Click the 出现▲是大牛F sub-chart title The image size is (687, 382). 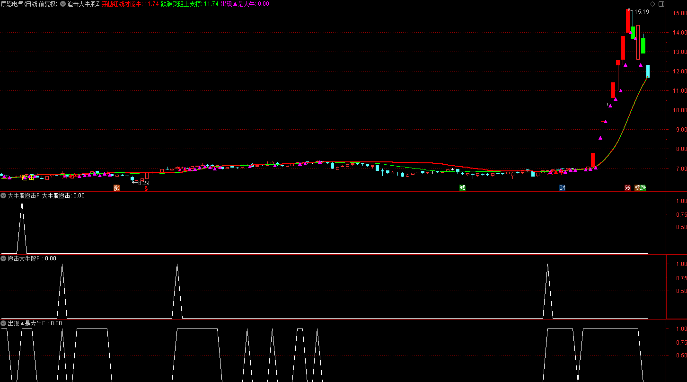[26, 324]
